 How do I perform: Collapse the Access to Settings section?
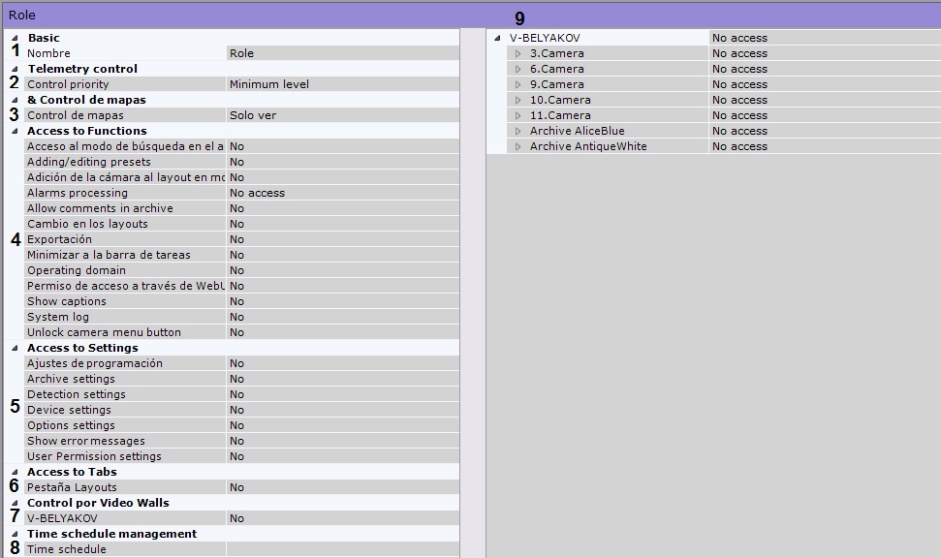coord(15,348)
